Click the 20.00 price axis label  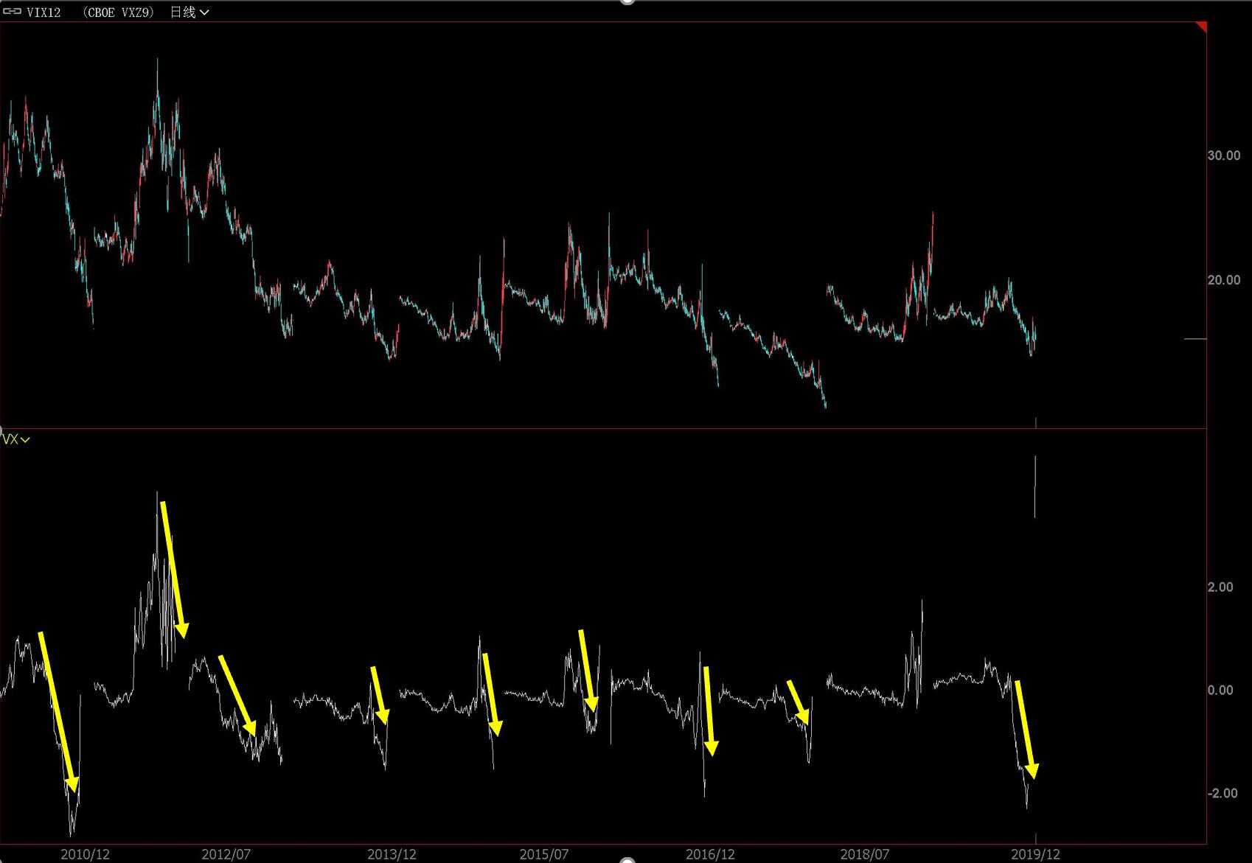(1223, 280)
